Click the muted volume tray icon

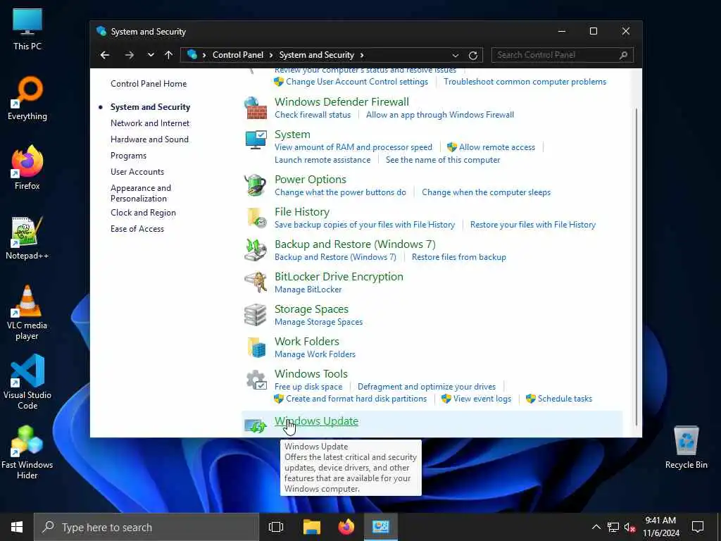coord(629,527)
